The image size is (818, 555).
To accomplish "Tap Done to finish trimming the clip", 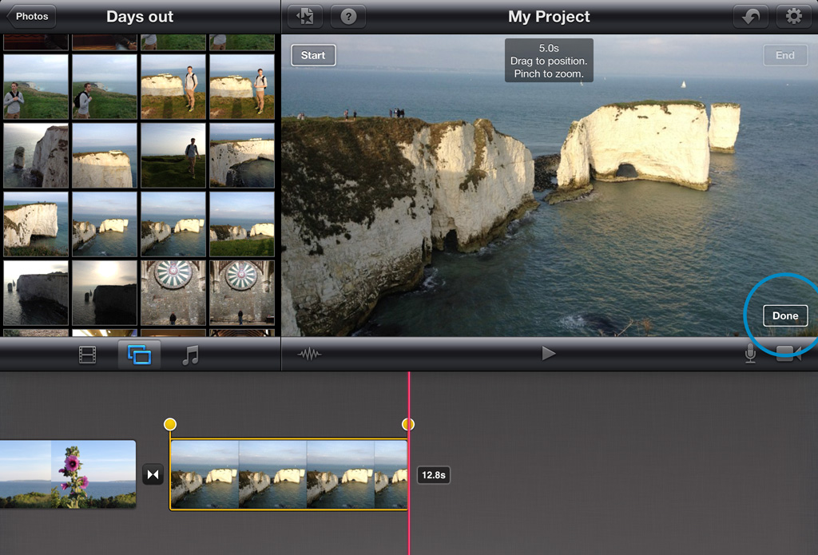I will (784, 315).
